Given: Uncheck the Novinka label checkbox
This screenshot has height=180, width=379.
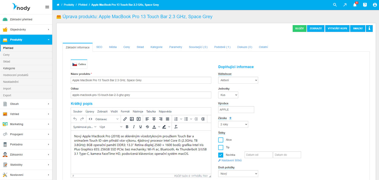Looking at the screenshot, I should click(x=221, y=155).
